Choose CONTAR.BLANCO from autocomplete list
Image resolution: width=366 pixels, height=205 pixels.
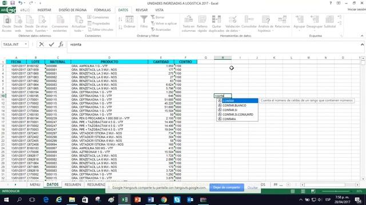[237, 105]
